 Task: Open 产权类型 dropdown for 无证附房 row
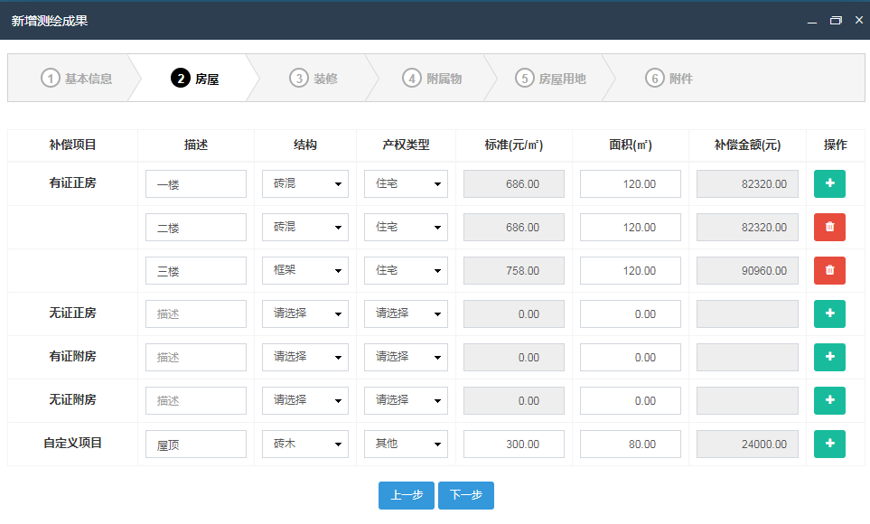406,400
